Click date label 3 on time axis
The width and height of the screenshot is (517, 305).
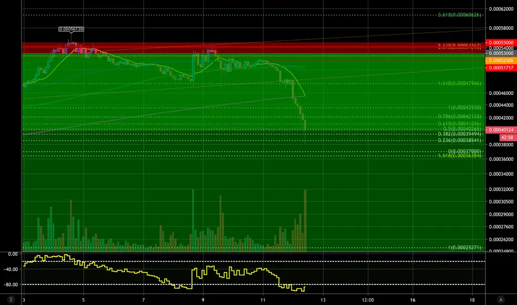point(24,299)
